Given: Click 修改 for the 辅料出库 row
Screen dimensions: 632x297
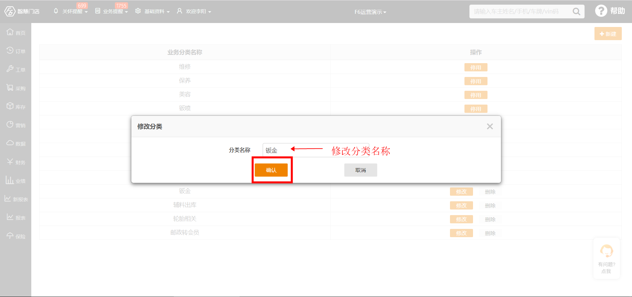Looking at the screenshot, I should coord(461,206).
